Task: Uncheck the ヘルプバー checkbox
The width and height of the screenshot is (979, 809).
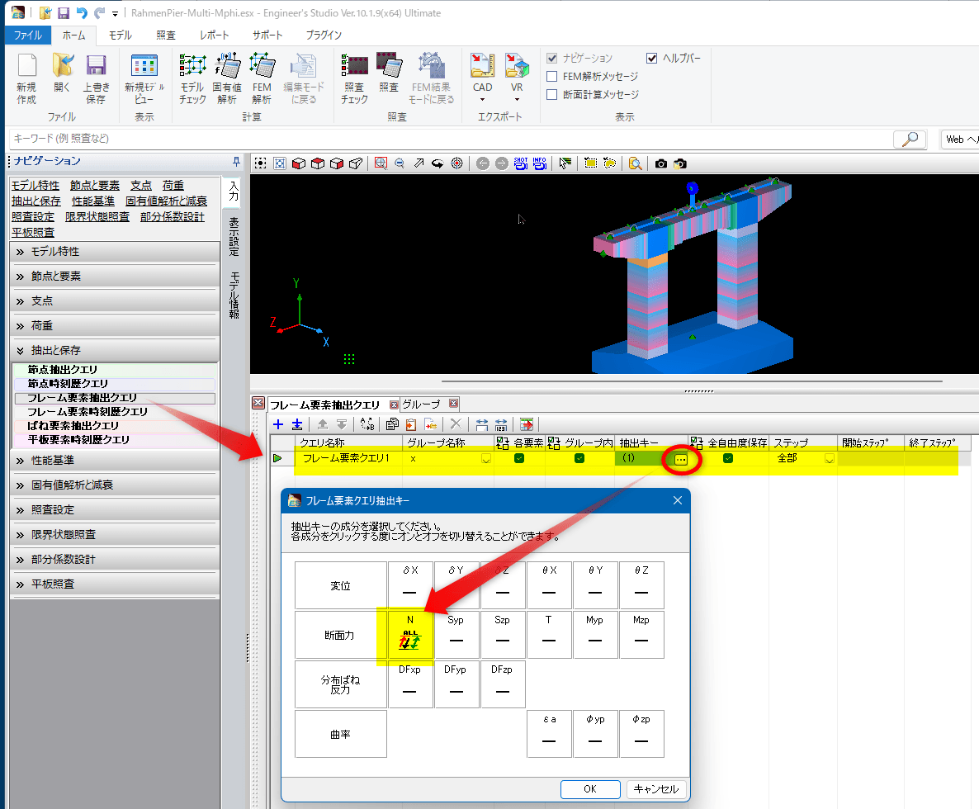Action: [652, 58]
